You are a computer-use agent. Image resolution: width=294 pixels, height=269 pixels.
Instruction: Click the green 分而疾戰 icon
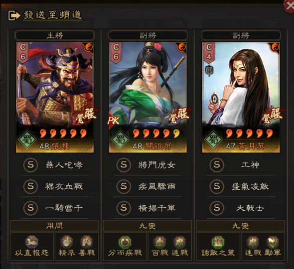pyautogui.click(x=125, y=242)
